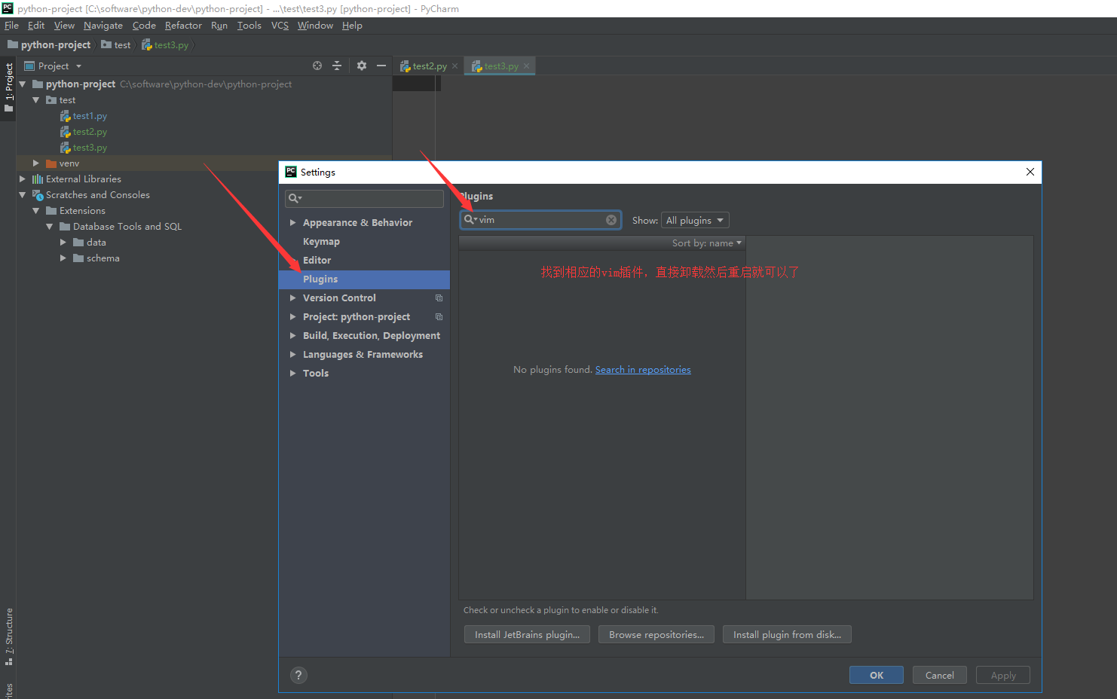Enable scroll-from-source in the Project view
This screenshot has height=699, width=1117.
pyautogui.click(x=317, y=66)
